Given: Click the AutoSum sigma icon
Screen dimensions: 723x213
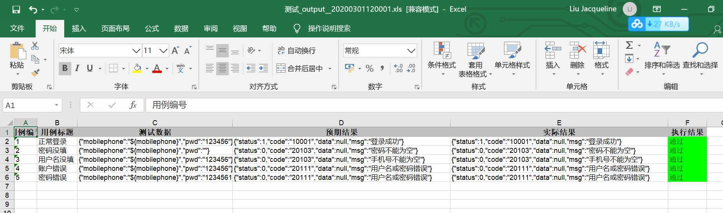Looking at the screenshot, I should (629, 45).
